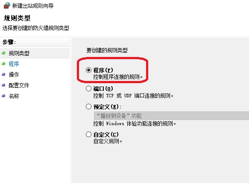
Task: Click the 程序(P) option label
Action: (103, 70)
